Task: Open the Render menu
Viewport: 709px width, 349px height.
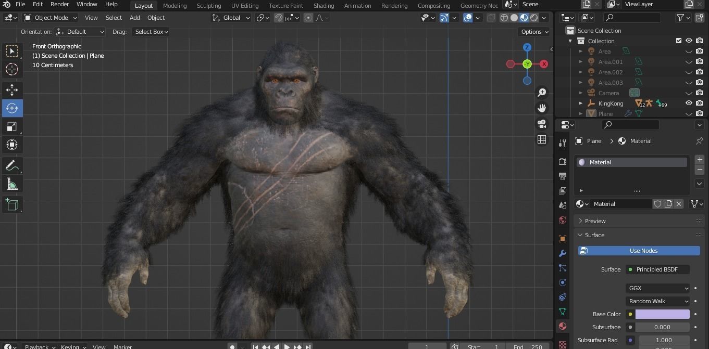Action: 60,4
